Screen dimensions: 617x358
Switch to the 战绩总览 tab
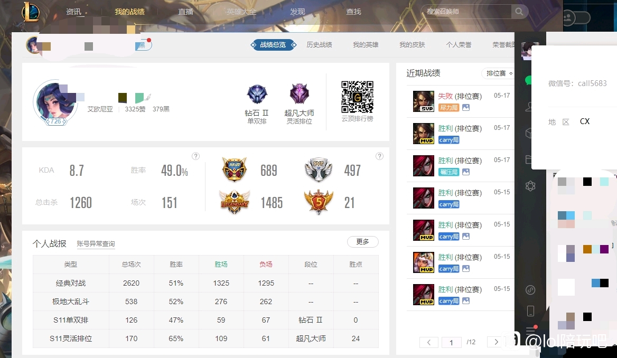click(273, 45)
